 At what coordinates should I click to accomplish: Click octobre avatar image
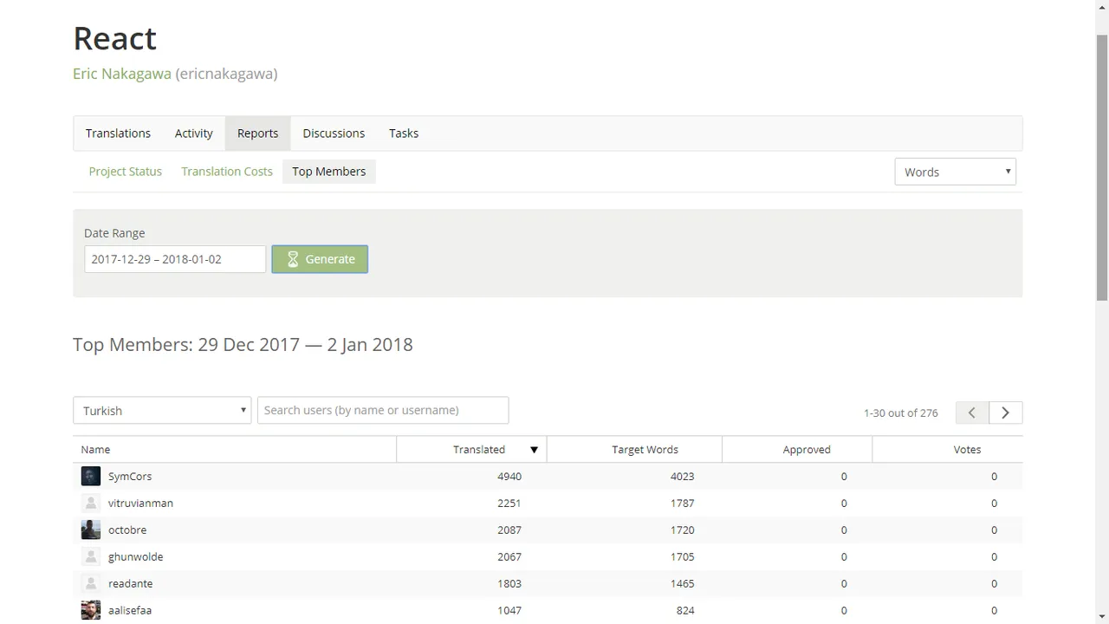[91, 530]
